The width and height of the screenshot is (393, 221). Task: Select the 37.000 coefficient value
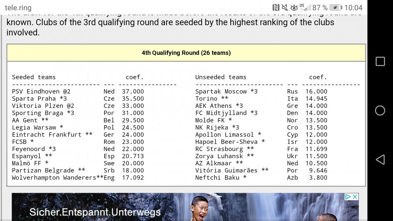pyautogui.click(x=133, y=91)
